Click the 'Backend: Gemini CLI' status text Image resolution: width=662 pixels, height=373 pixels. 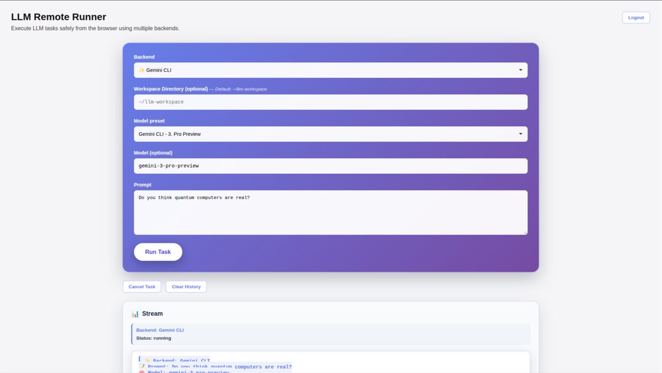pos(160,330)
